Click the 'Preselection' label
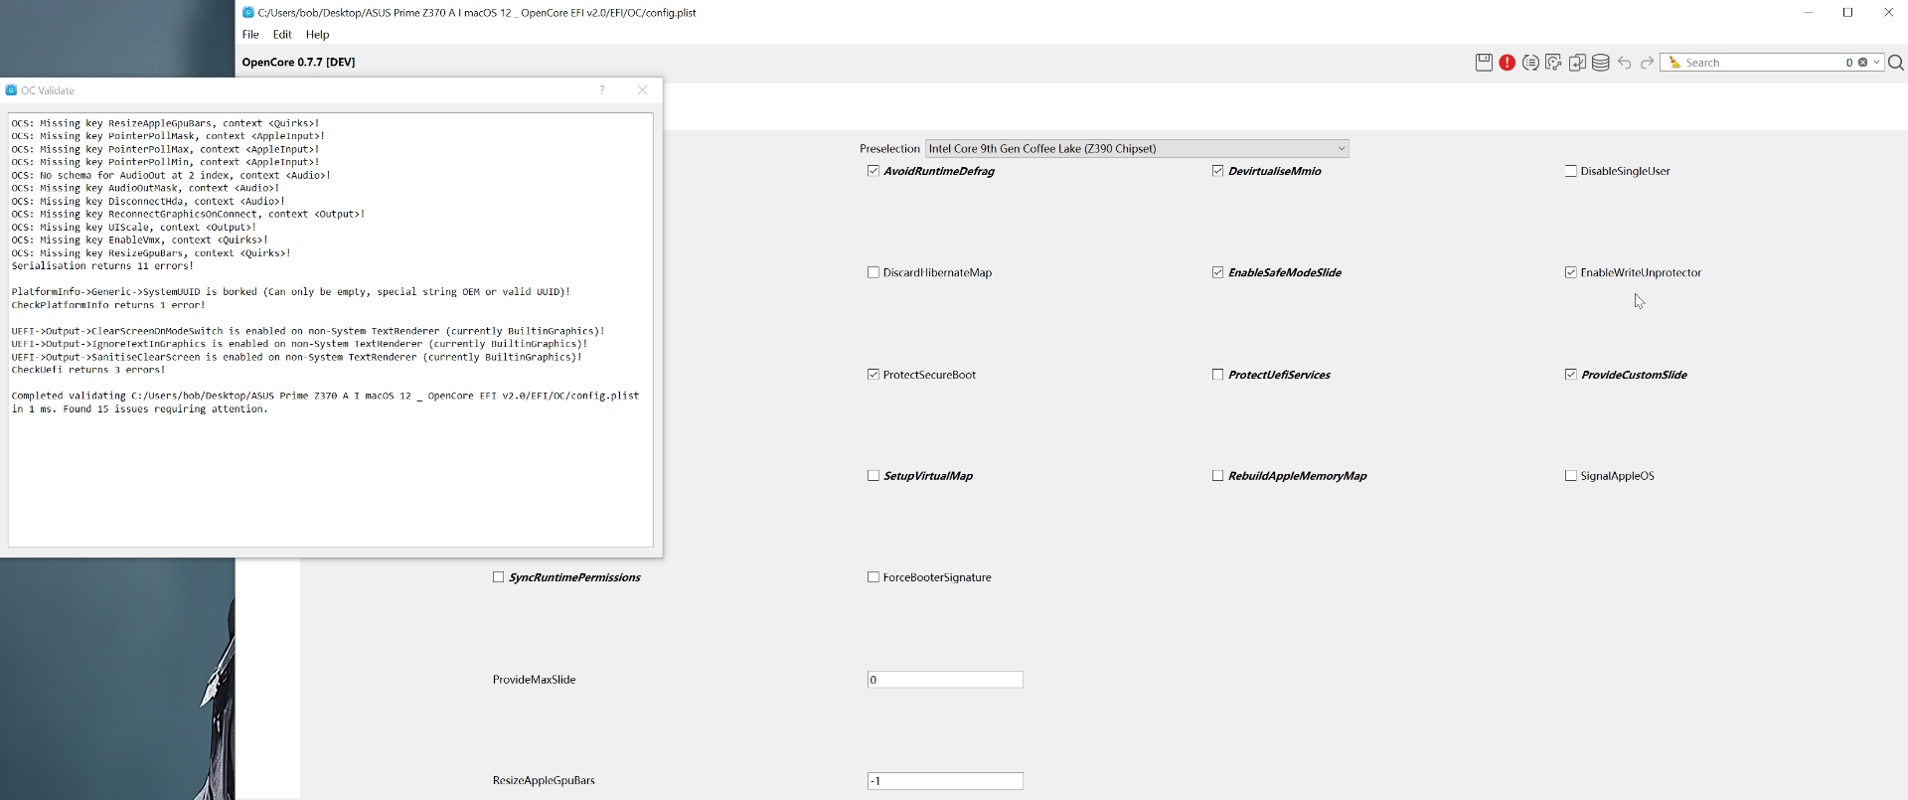The height and width of the screenshot is (800, 1908). 889,149
